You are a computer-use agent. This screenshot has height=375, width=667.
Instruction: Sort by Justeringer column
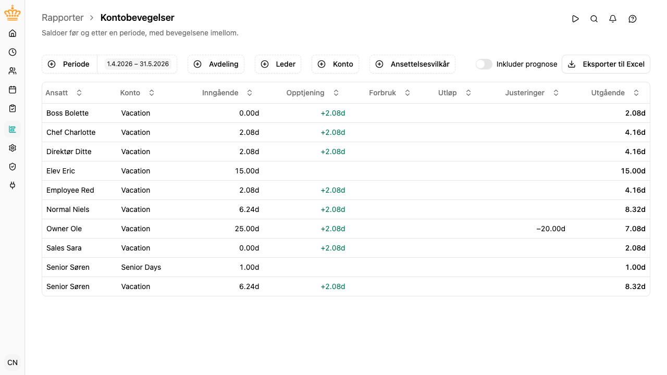[x=532, y=93]
